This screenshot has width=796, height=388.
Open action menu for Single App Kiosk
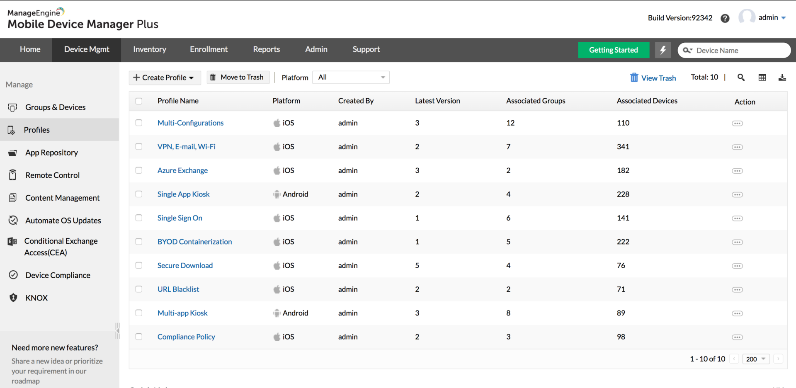[737, 195]
